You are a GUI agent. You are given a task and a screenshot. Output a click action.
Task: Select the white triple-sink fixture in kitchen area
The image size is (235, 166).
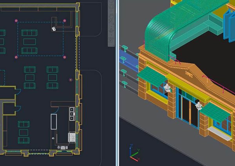(x=72, y=114)
